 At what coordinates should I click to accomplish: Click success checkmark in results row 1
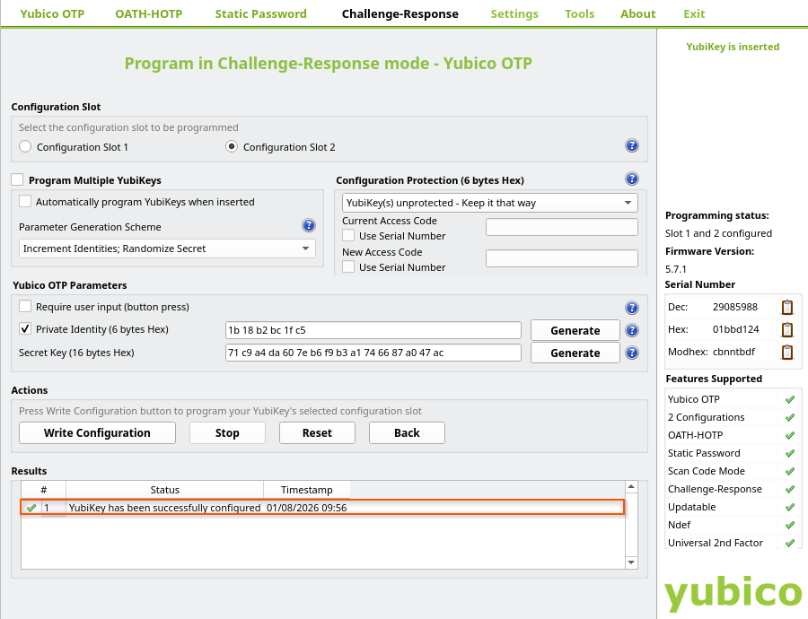(31, 509)
